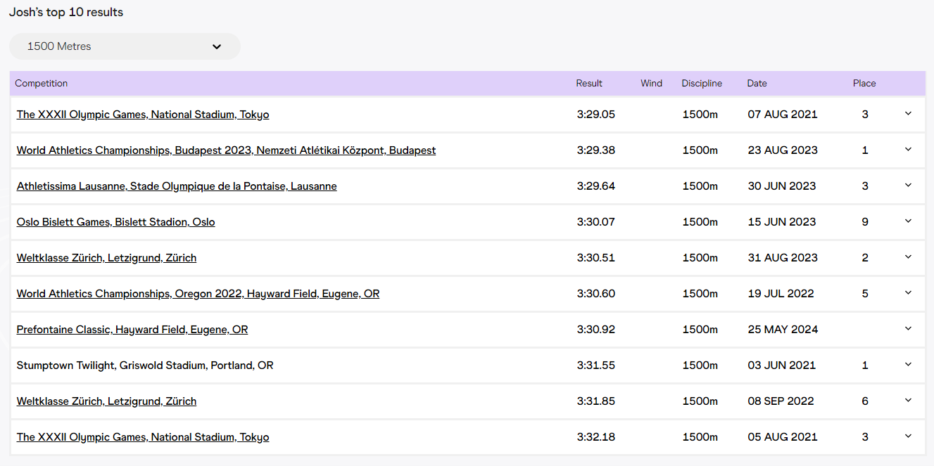The height and width of the screenshot is (466, 934).
Task: Expand chevron for Weltklasse Zürich 08 SEP 2022
Action: pyautogui.click(x=908, y=401)
